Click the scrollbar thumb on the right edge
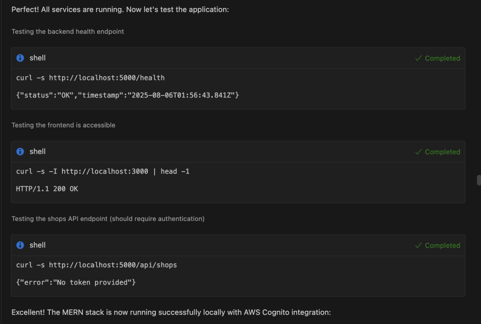Screen dimensions: 481x324 [x=478, y=180]
